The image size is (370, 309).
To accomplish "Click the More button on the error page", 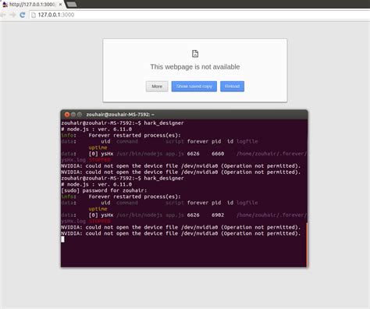I will pyautogui.click(x=157, y=87).
